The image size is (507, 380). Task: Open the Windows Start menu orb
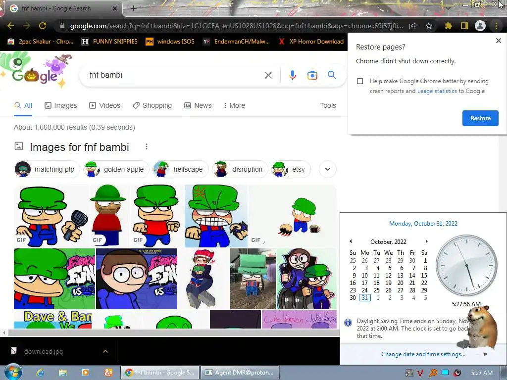[x=13, y=372]
